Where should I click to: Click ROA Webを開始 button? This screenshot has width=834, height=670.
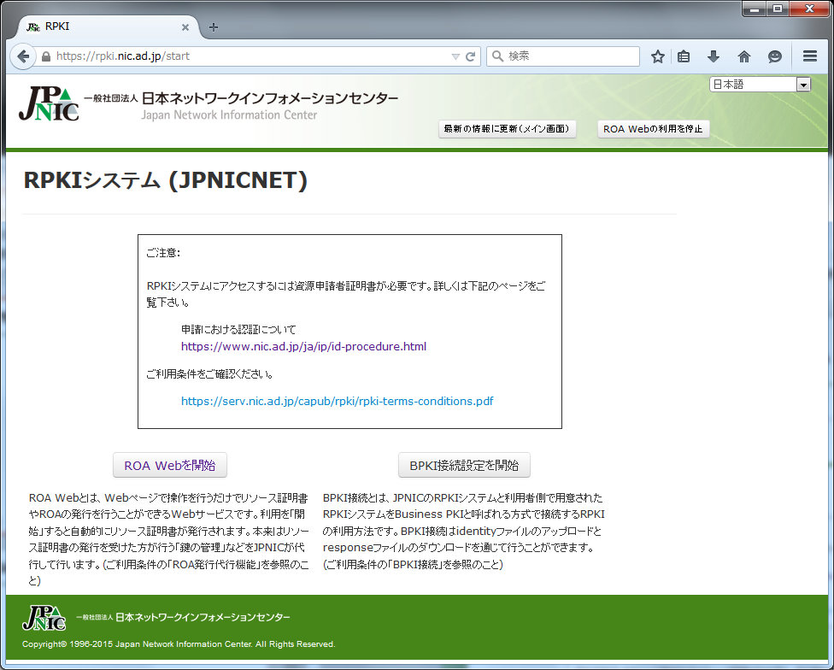tap(170, 465)
